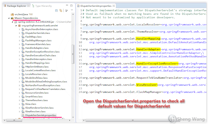Click FlashMapManager.class file icon
The height and width of the screenshot is (125, 209).
coord(23,41)
